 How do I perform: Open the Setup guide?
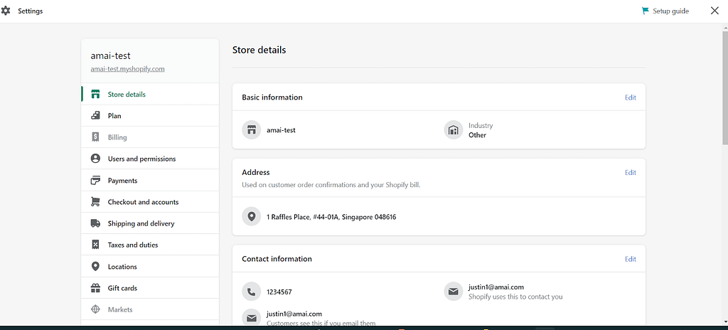point(665,11)
